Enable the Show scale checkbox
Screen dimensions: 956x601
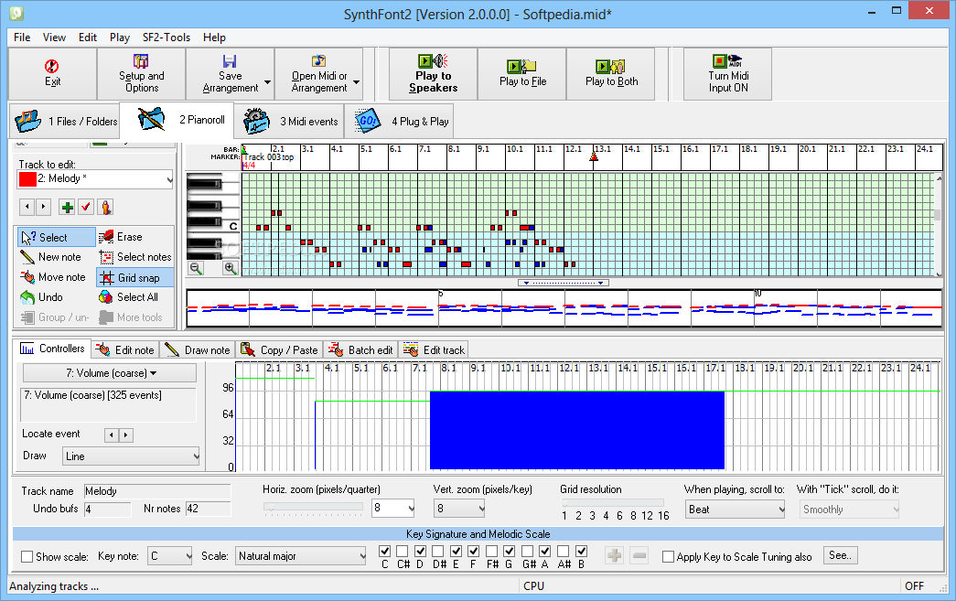[27, 556]
